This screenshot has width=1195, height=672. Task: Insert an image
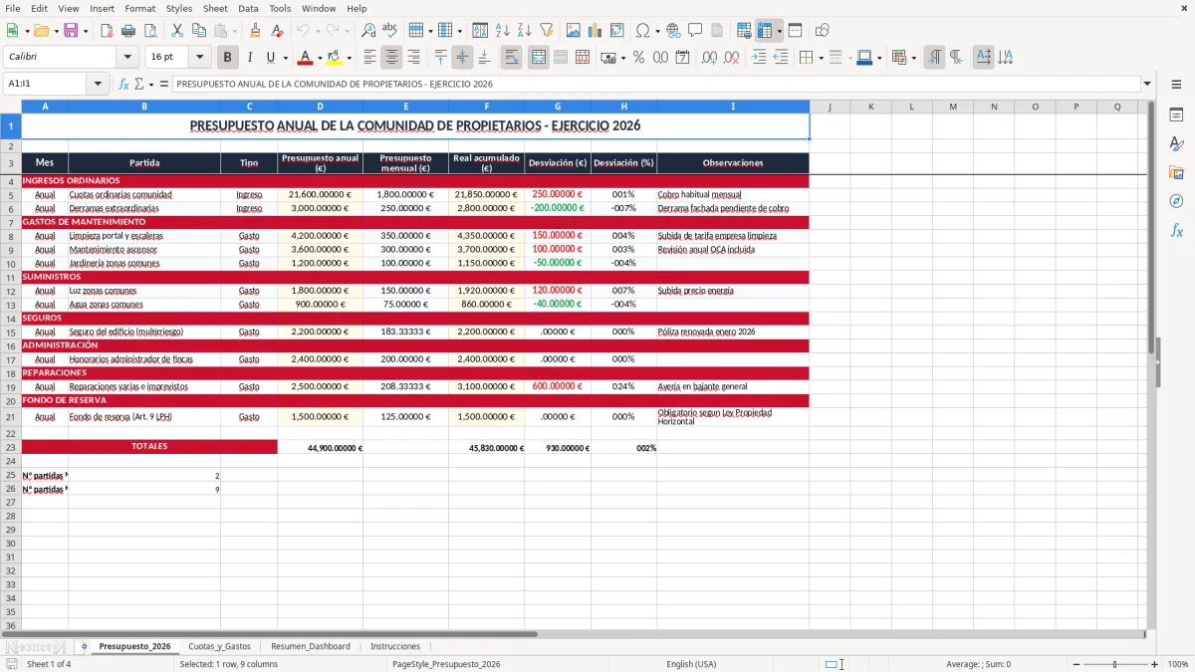(x=574, y=31)
